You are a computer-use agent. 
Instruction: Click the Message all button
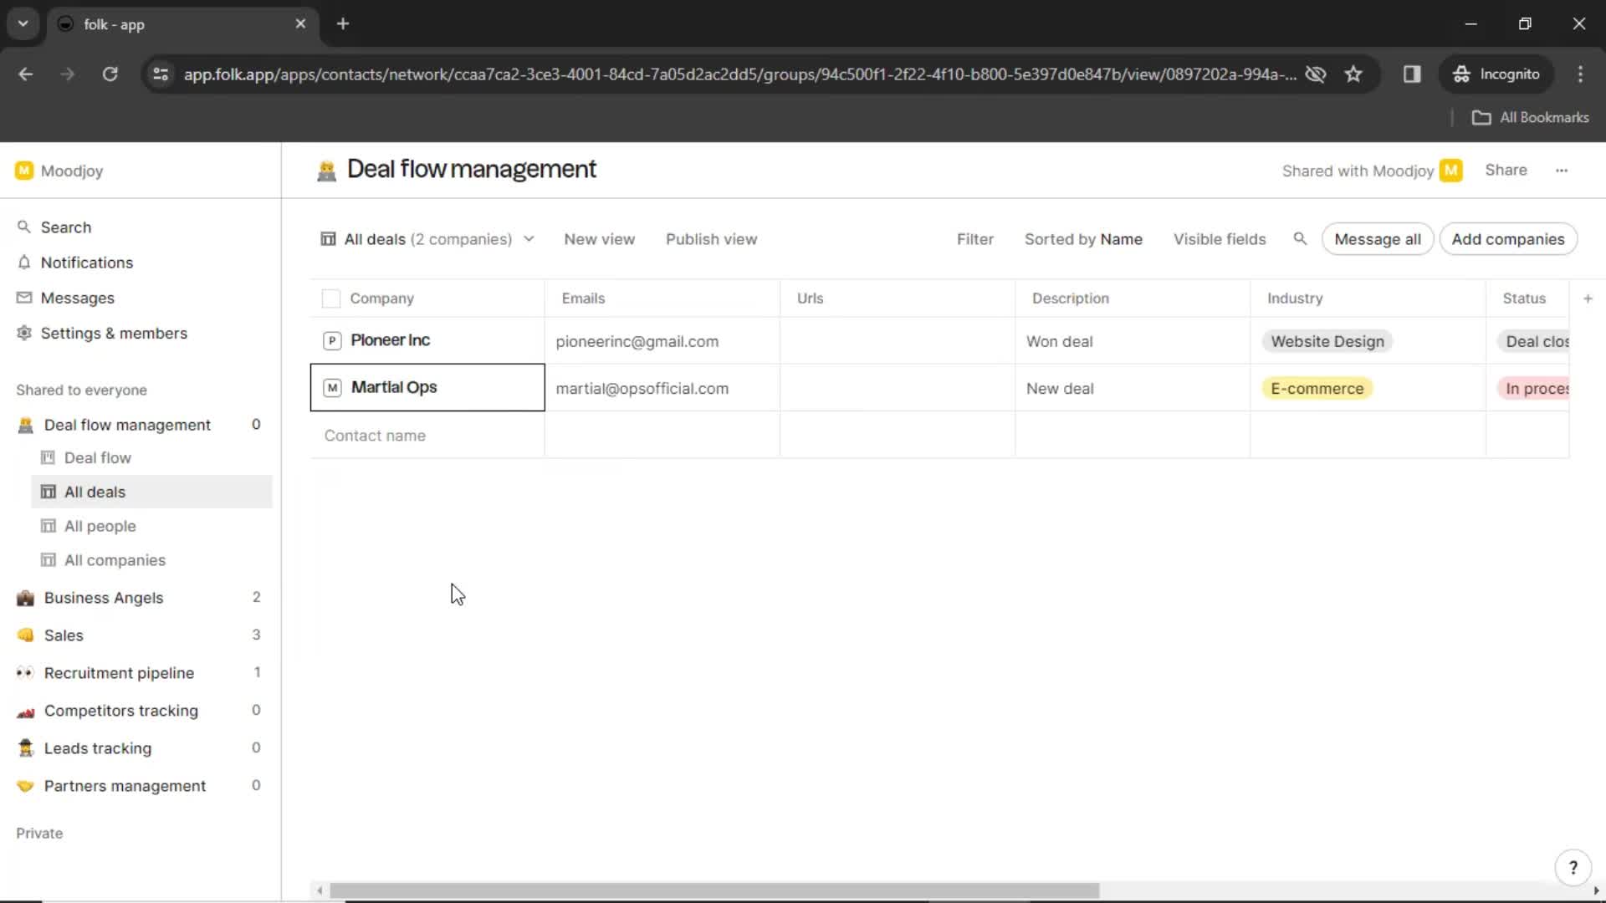(x=1378, y=238)
